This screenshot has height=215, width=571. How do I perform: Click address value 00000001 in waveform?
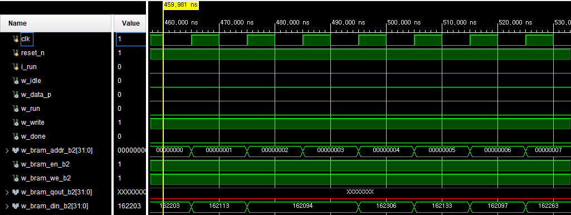(x=219, y=150)
